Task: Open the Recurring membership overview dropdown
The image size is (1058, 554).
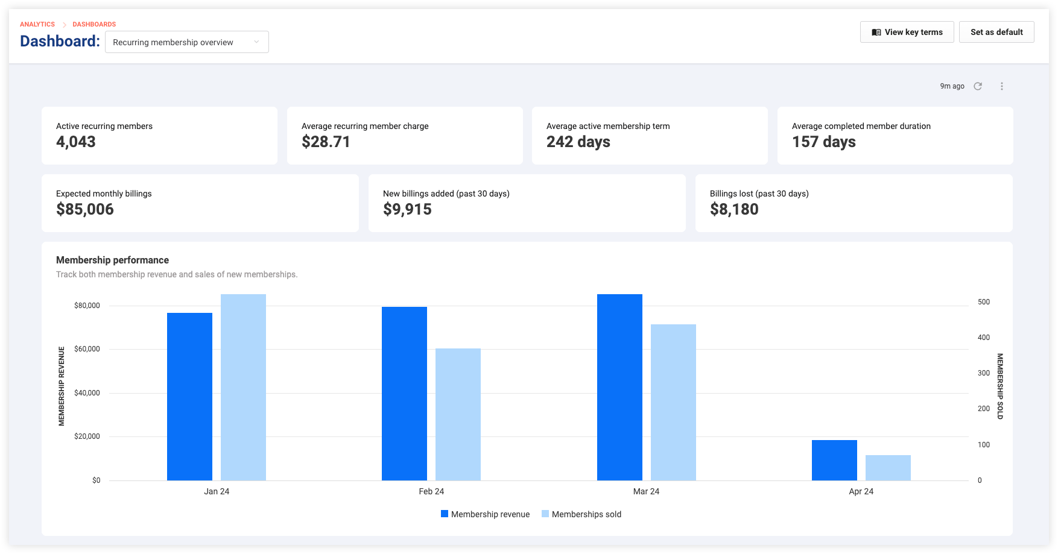Action: (x=187, y=42)
